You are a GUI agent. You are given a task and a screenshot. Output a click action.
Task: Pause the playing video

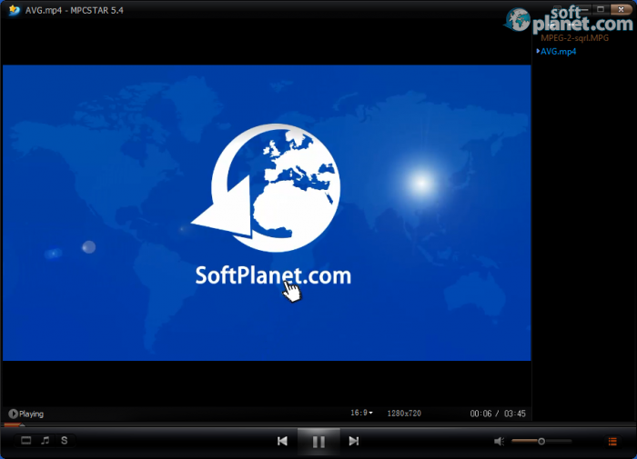pos(318,442)
